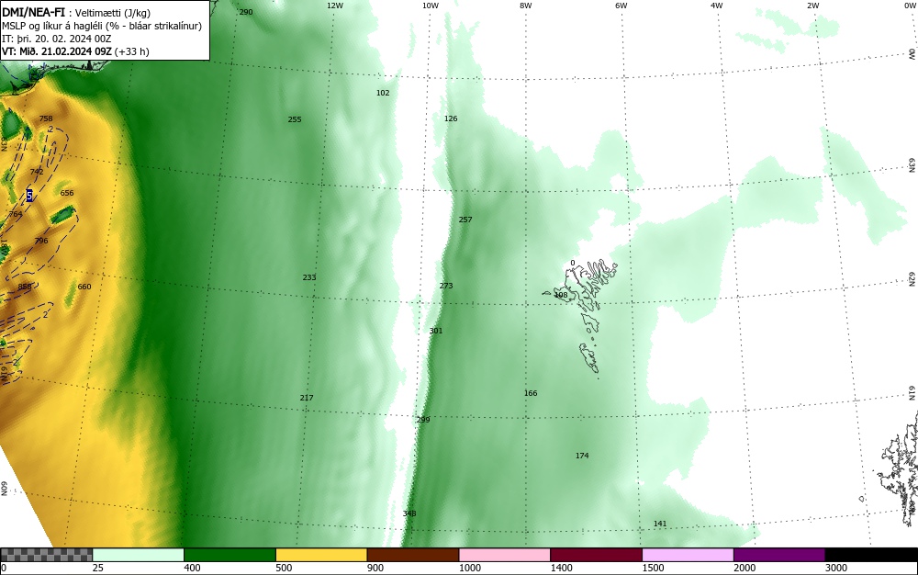The height and width of the screenshot is (575, 918).
Task: Click the '764' map value
Action: [16, 214]
